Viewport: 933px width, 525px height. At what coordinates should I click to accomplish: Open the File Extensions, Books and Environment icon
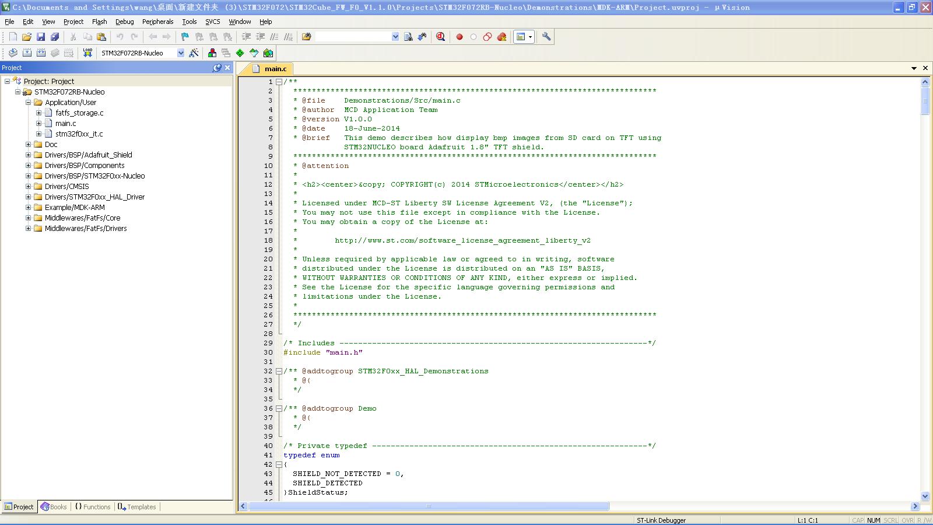coord(212,53)
